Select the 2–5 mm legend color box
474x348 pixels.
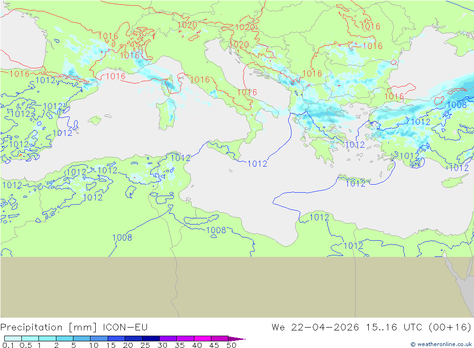coord(64,339)
